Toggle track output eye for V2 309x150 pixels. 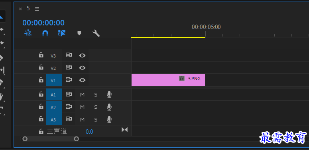point(82,68)
